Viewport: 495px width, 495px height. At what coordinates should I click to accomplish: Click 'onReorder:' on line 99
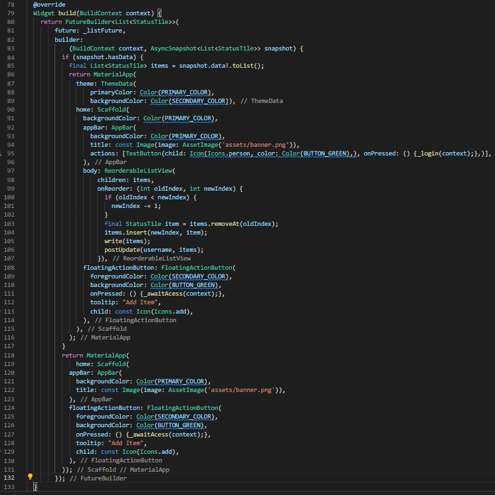pyautogui.click(x=115, y=189)
